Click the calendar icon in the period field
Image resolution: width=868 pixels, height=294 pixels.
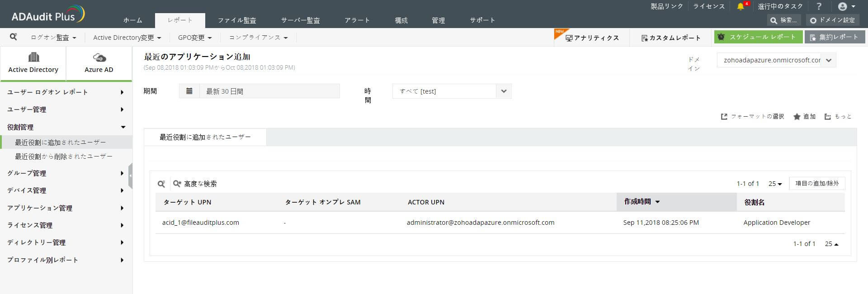pos(189,91)
